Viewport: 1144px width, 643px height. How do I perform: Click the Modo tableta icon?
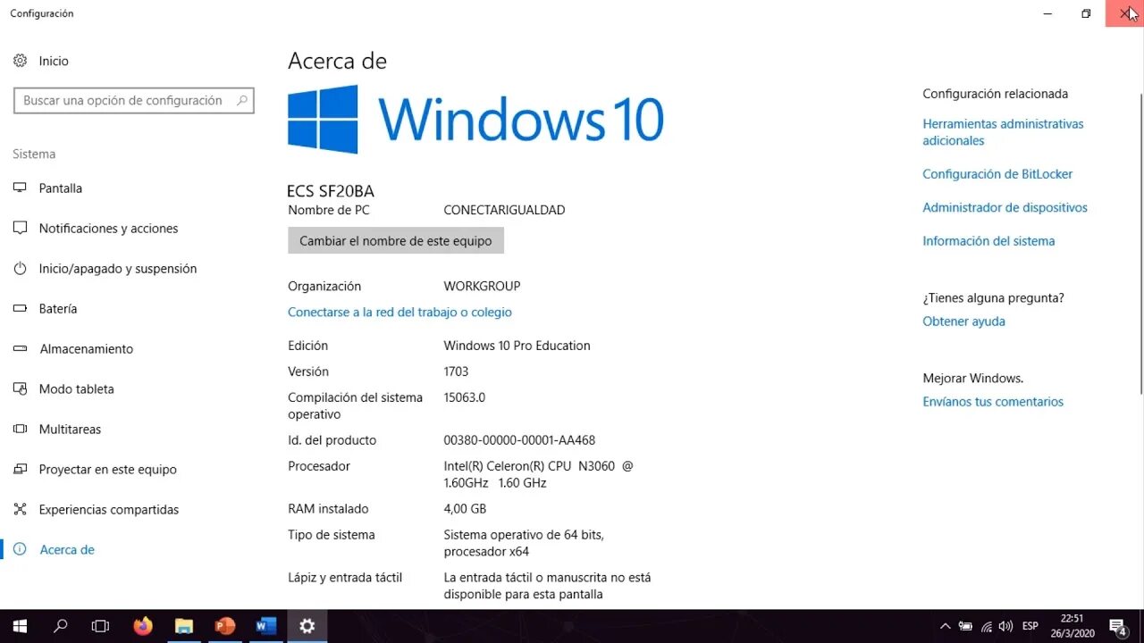[x=20, y=389]
